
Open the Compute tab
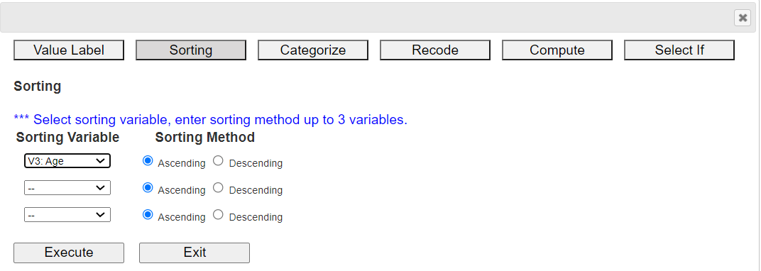point(557,50)
